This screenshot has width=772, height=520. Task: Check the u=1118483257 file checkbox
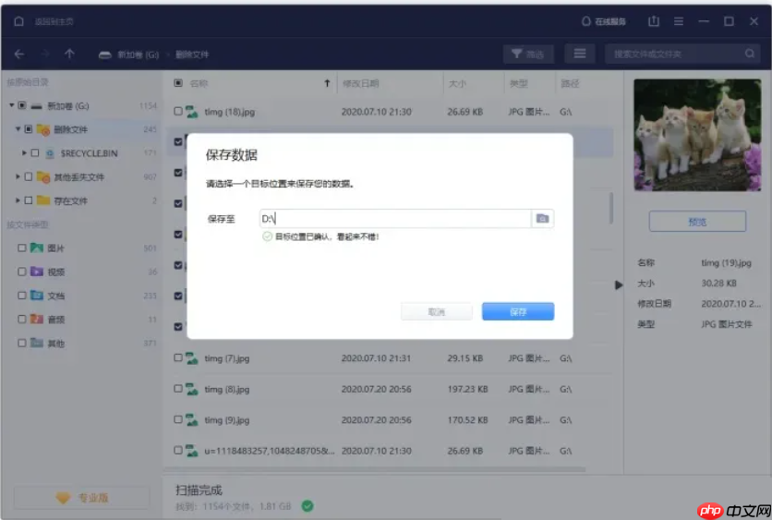(177, 451)
